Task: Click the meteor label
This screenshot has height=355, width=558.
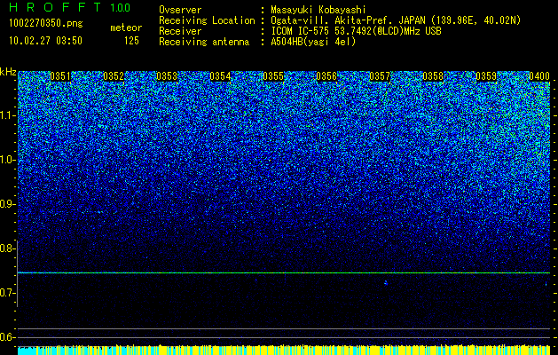Action: pos(126,28)
